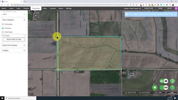The width and height of the screenshot is (178, 100).
Task: Click the Lat coordinate readout
Action: pos(144,92)
